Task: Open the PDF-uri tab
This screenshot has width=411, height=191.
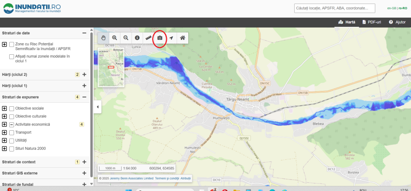Action: coord(372,22)
